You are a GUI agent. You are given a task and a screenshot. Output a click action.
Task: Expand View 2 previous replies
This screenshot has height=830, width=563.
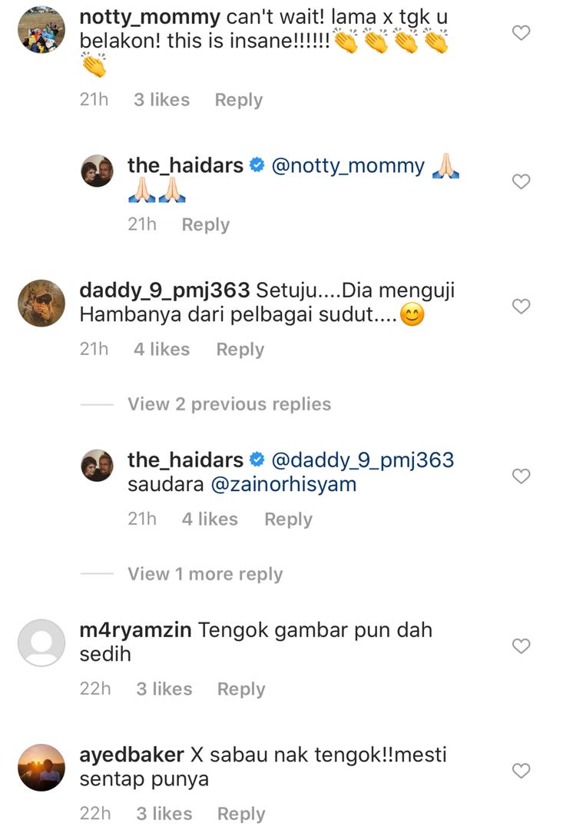(x=229, y=404)
